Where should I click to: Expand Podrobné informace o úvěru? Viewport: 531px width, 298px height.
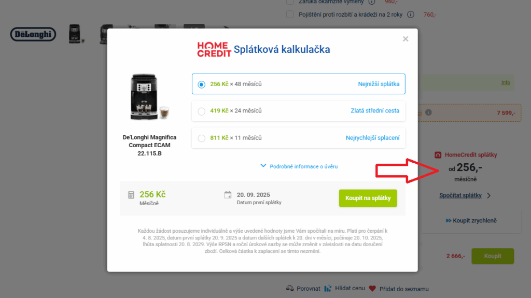tap(299, 166)
